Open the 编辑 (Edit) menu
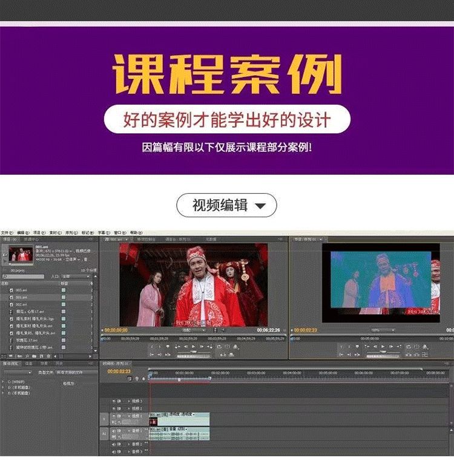This screenshot has width=454, height=469. click(x=23, y=232)
